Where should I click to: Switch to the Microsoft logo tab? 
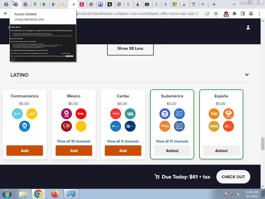[x=175, y=4]
